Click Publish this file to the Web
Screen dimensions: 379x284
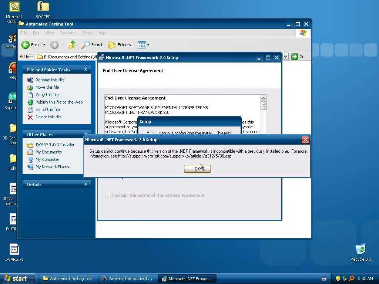click(x=59, y=102)
